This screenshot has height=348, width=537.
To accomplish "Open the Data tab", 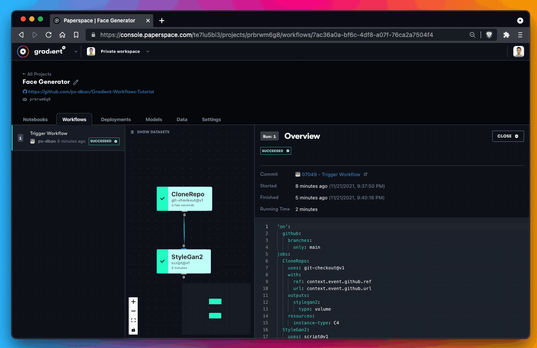I will click(x=182, y=119).
